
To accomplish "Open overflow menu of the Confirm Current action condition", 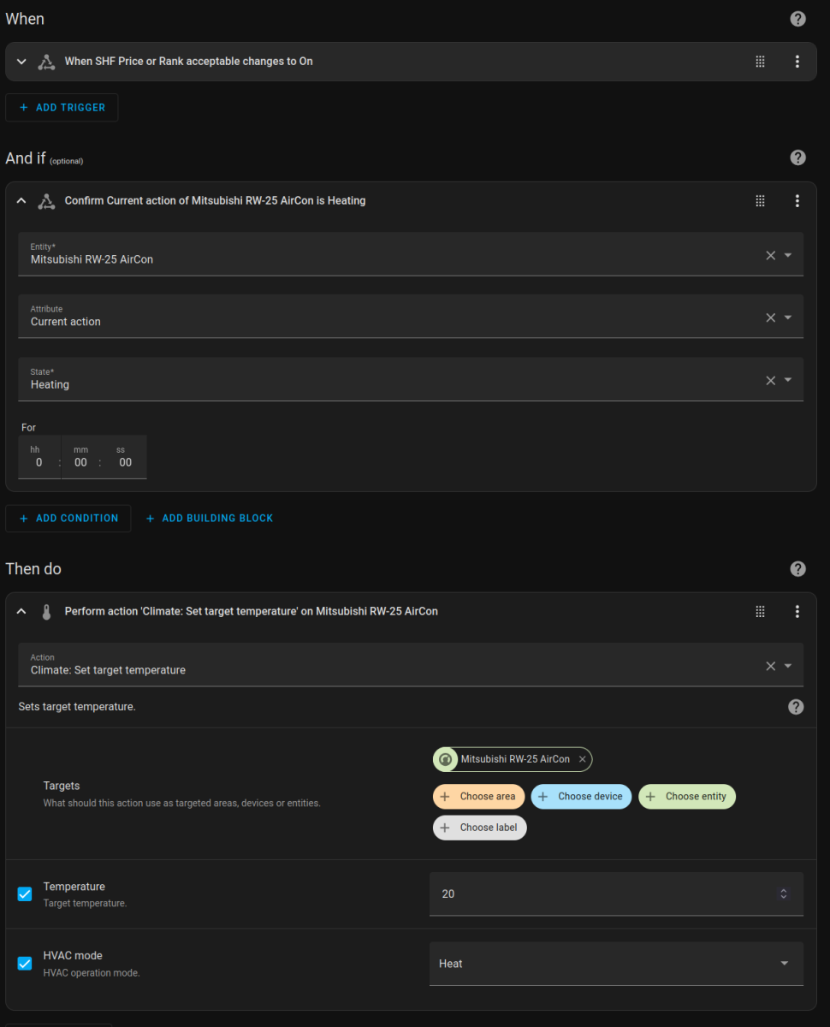I will (x=797, y=201).
